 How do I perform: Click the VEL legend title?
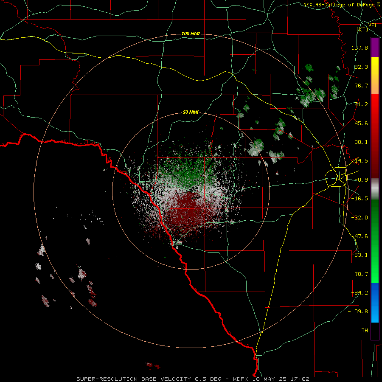click(373, 25)
